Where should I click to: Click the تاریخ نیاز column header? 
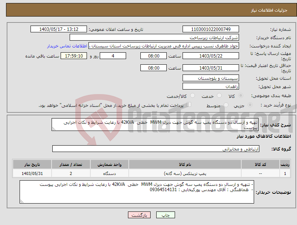click(x=32, y=164)
